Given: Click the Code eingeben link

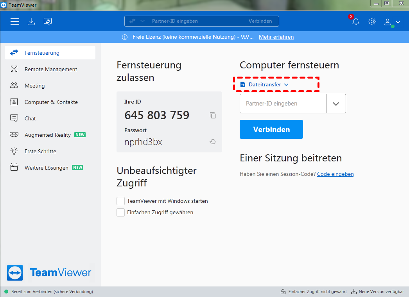Looking at the screenshot, I should pyautogui.click(x=335, y=174).
